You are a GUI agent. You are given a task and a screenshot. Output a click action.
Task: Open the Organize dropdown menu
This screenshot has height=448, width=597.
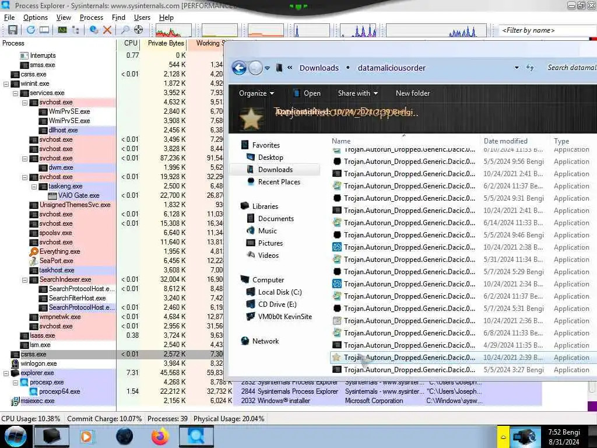pyautogui.click(x=257, y=93)
